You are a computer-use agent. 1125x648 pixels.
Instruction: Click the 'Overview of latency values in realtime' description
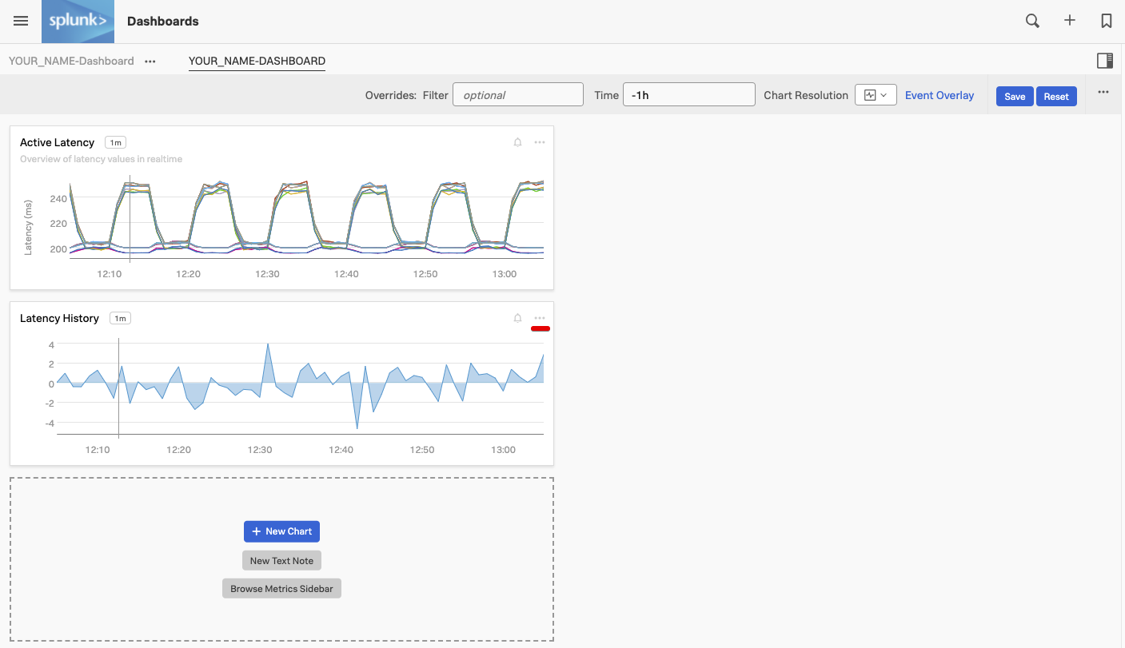pos(101,159)
